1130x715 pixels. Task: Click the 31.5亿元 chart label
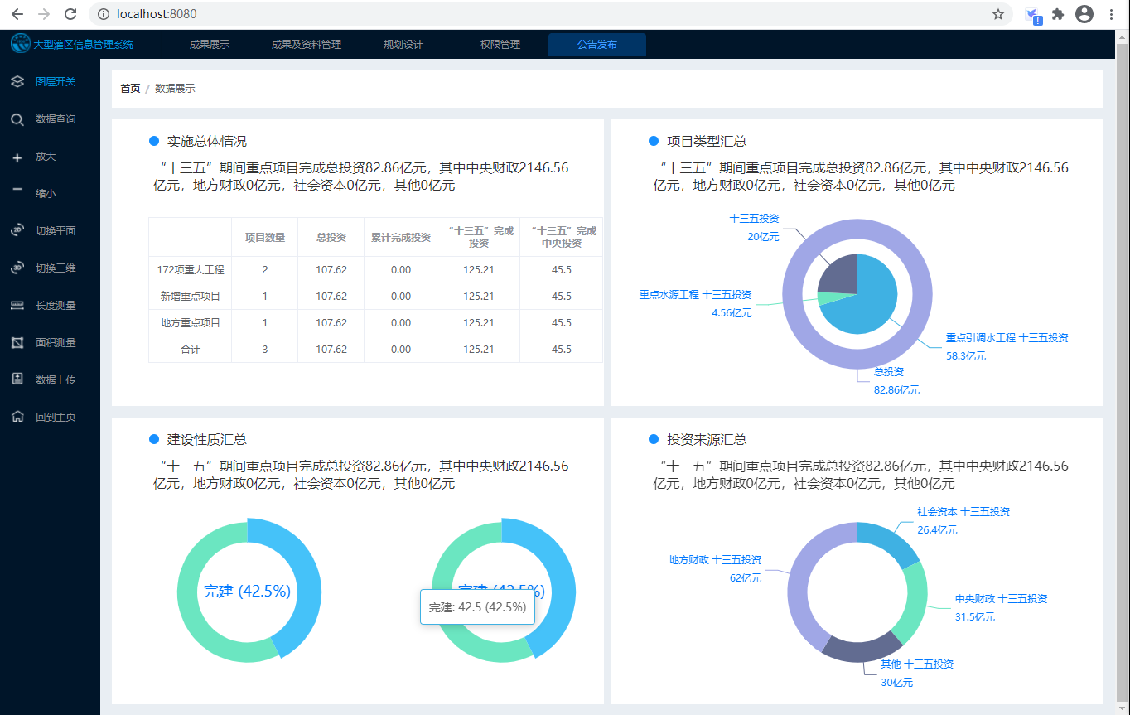pyautogui.click(x=975, y=617)
